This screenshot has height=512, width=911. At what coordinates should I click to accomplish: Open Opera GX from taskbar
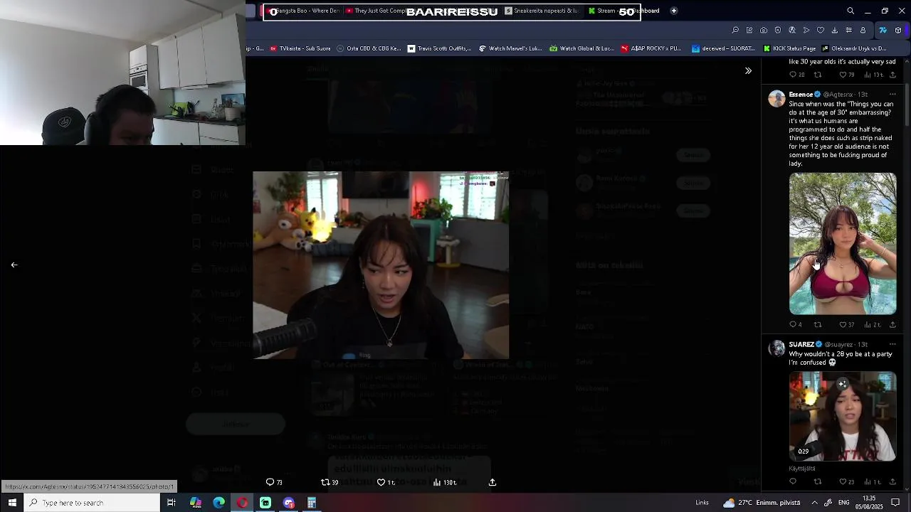(243, 503)
